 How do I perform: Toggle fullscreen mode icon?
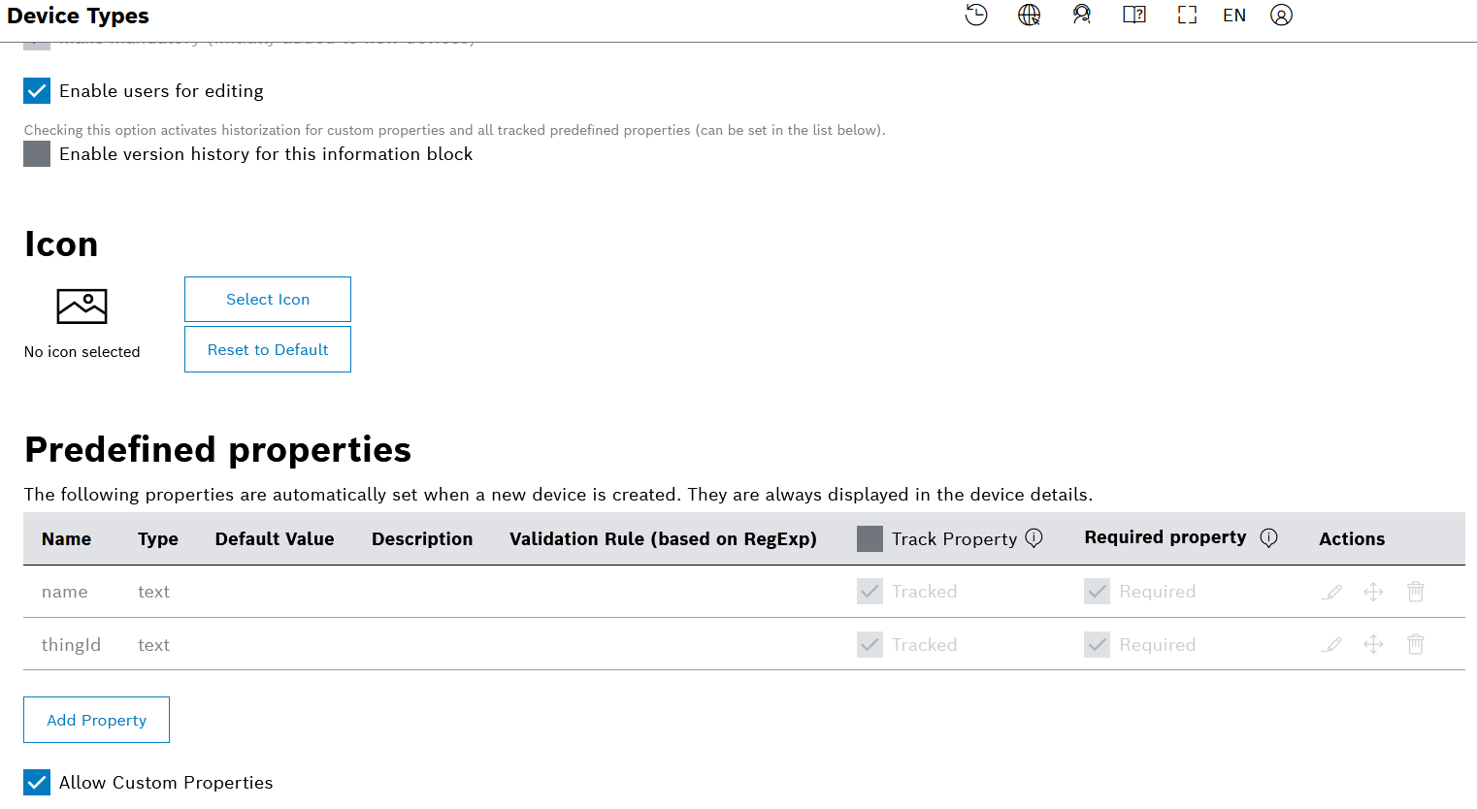tap(1187, 16)
